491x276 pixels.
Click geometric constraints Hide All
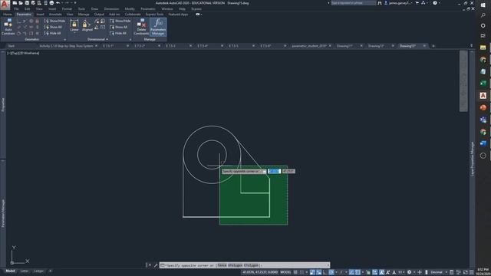pyautogui.click(x=53, y=33)
